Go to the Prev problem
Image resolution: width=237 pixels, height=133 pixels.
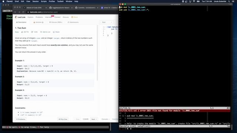click(x=77, y=119)
